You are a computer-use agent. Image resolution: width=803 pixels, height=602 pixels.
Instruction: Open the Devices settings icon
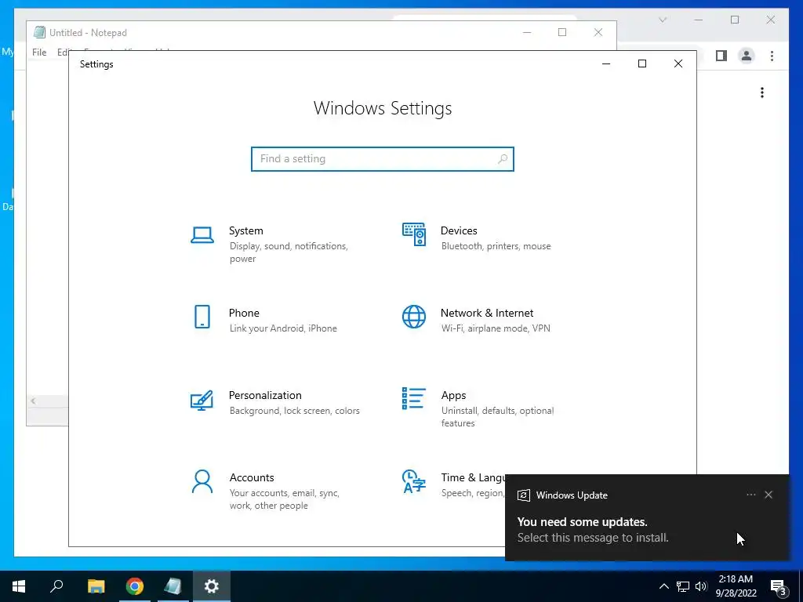(414, 234)
